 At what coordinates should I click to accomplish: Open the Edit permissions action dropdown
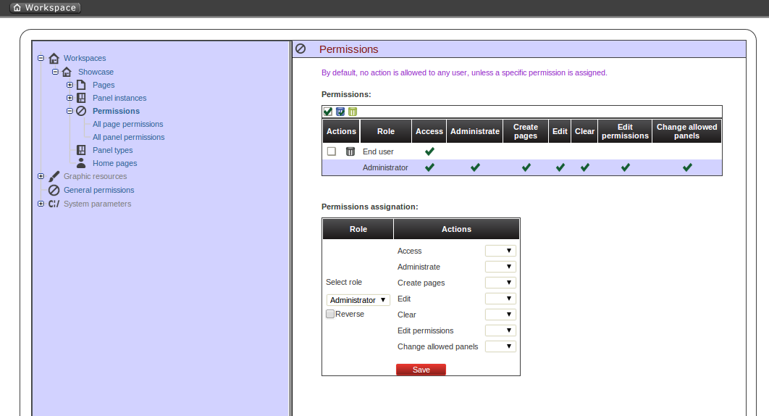(x=500, y=330)
